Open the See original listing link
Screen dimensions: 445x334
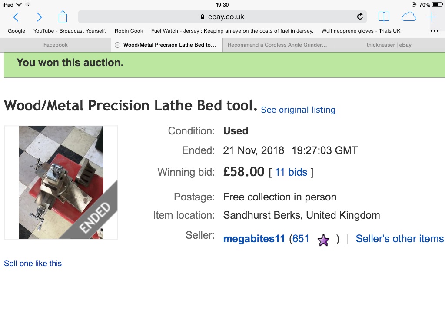click(x=298, y=110)
